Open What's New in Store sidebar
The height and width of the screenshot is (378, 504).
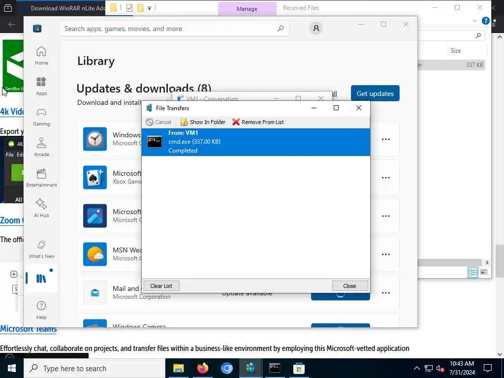point(41,249)
